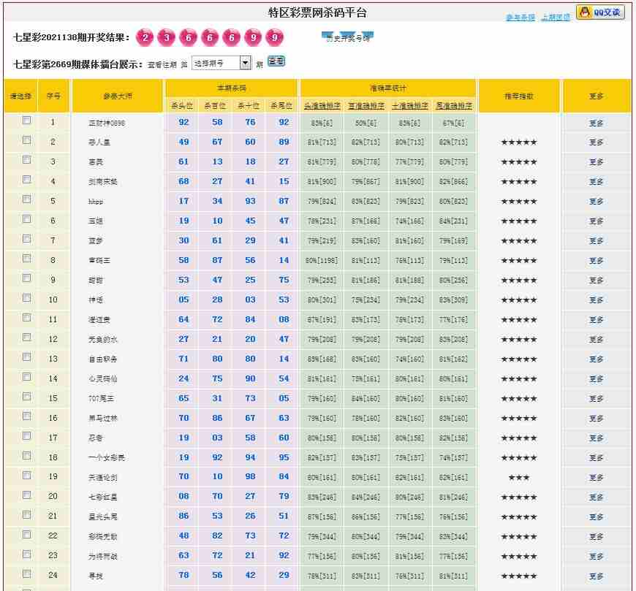Screen dimensions: 636x591
Task: Click the pink lottery ball showing 2
Action: click(146, 37)
